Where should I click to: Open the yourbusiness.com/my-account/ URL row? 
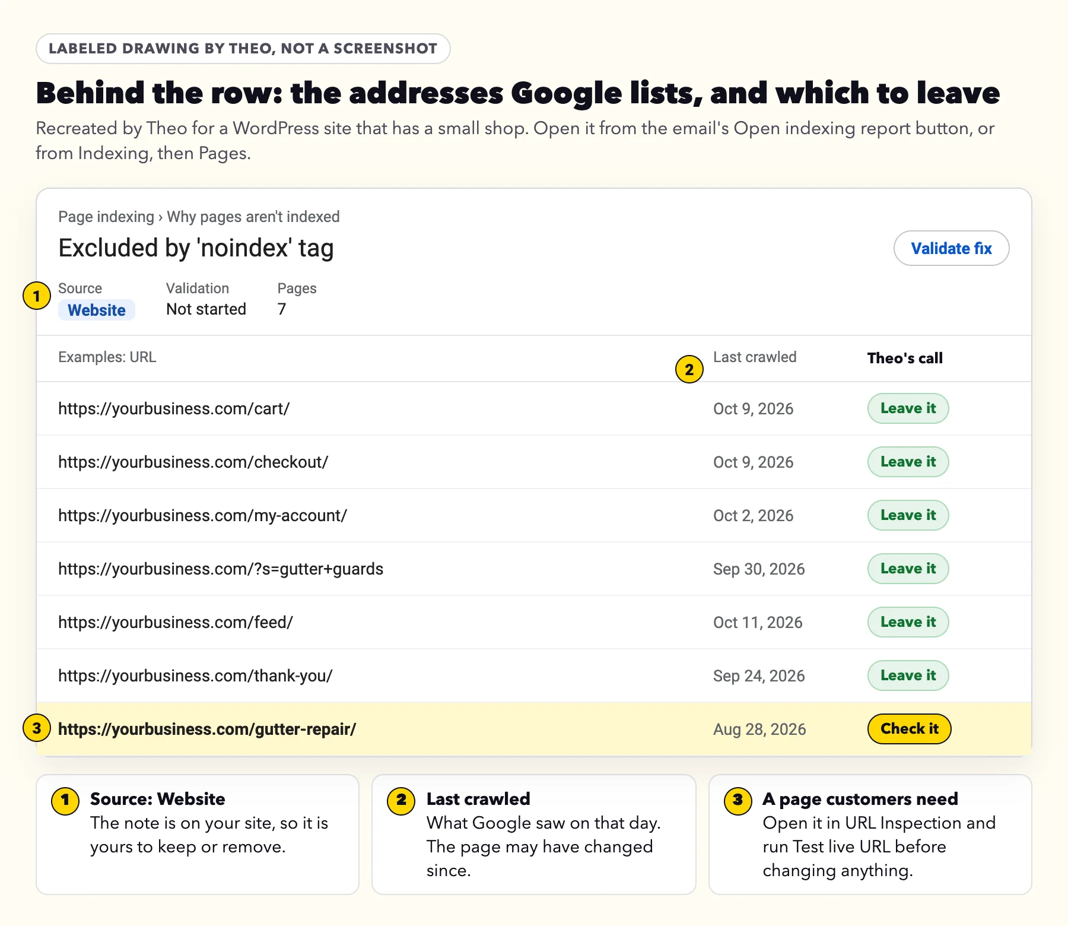534,515
